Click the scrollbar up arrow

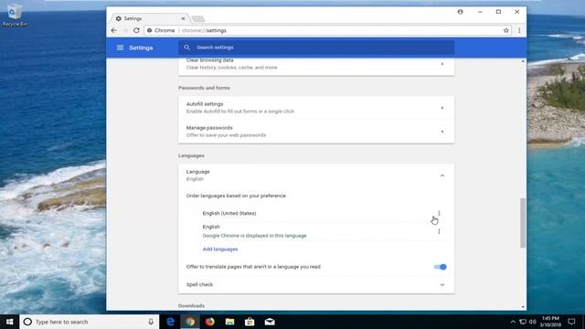[523, 61]
